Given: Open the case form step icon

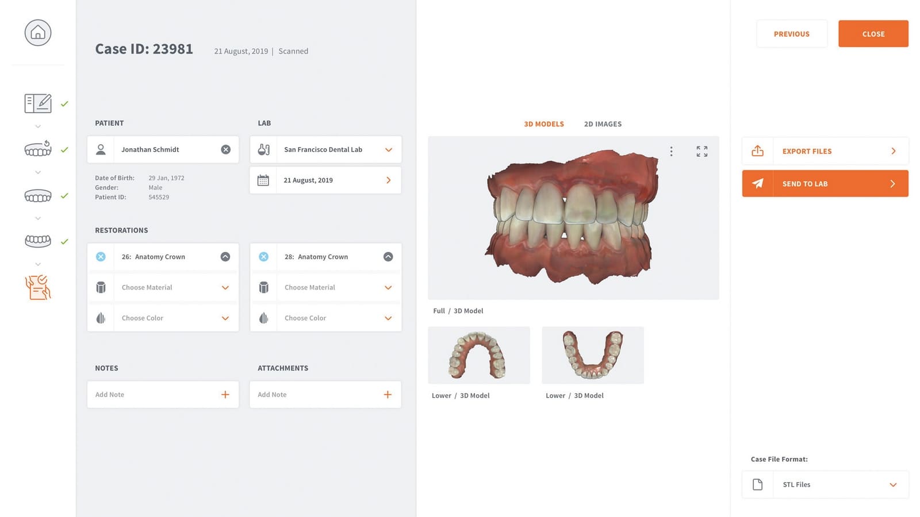Looking at the screenshot, I should point(38,103).
